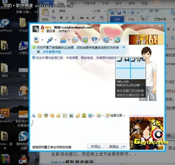This screenshot has height=165, width=175.
Task: Click the signature 莫回首，决然前行！
Action: click(59, 31)
